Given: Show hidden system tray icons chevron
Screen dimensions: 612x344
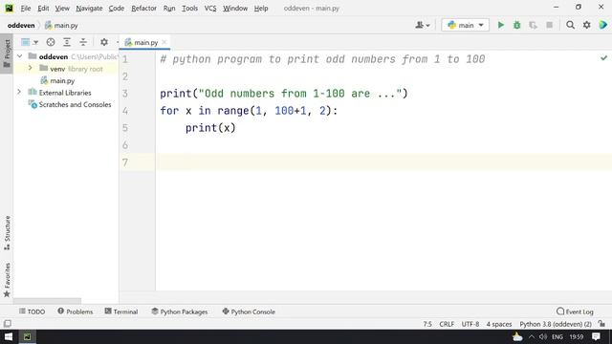Looking at the screenshot, I should pyautogui.click(x=532, y=336).
